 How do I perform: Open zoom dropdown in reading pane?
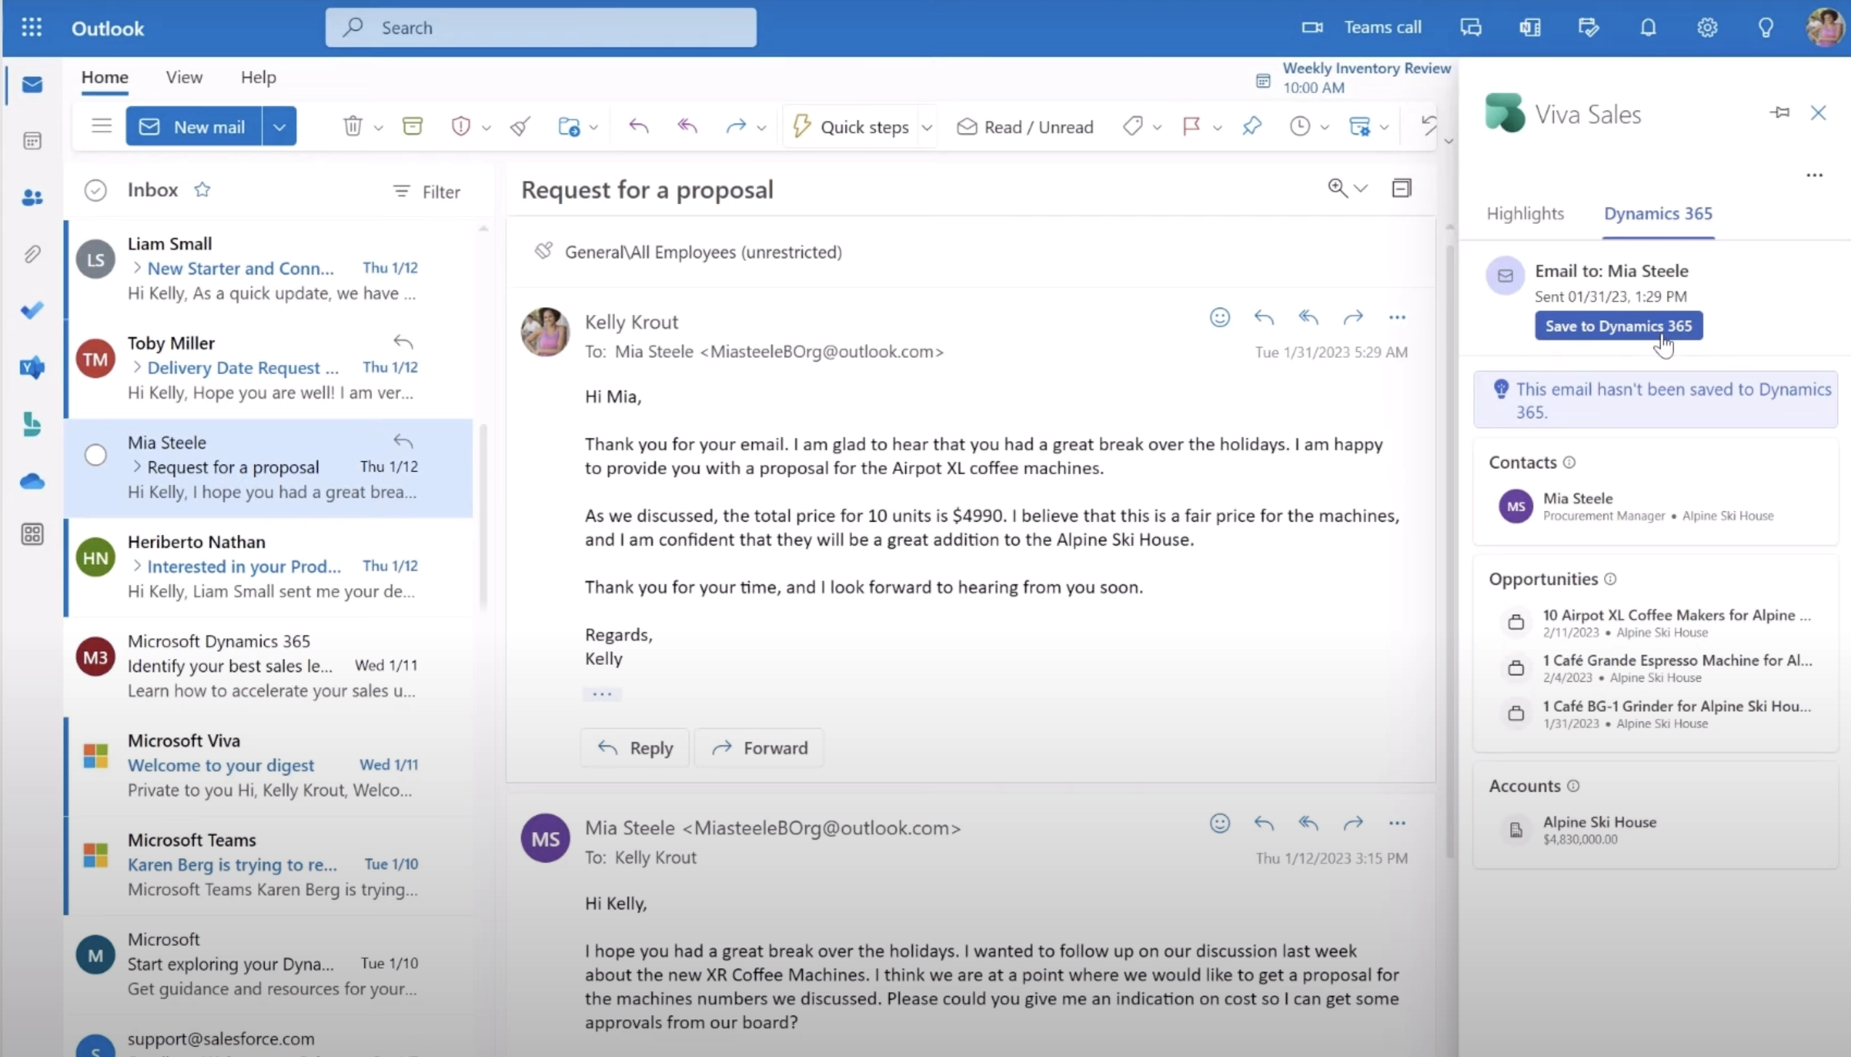point(1361,189)
